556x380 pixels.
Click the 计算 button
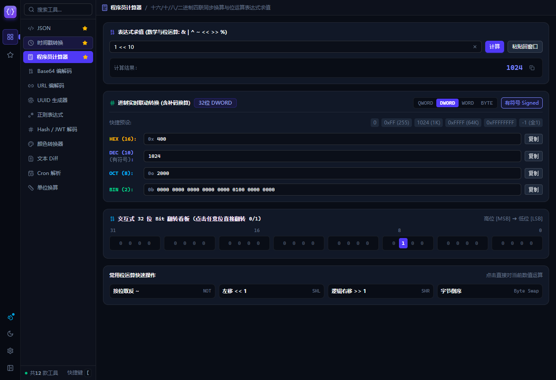coord(495,47)
